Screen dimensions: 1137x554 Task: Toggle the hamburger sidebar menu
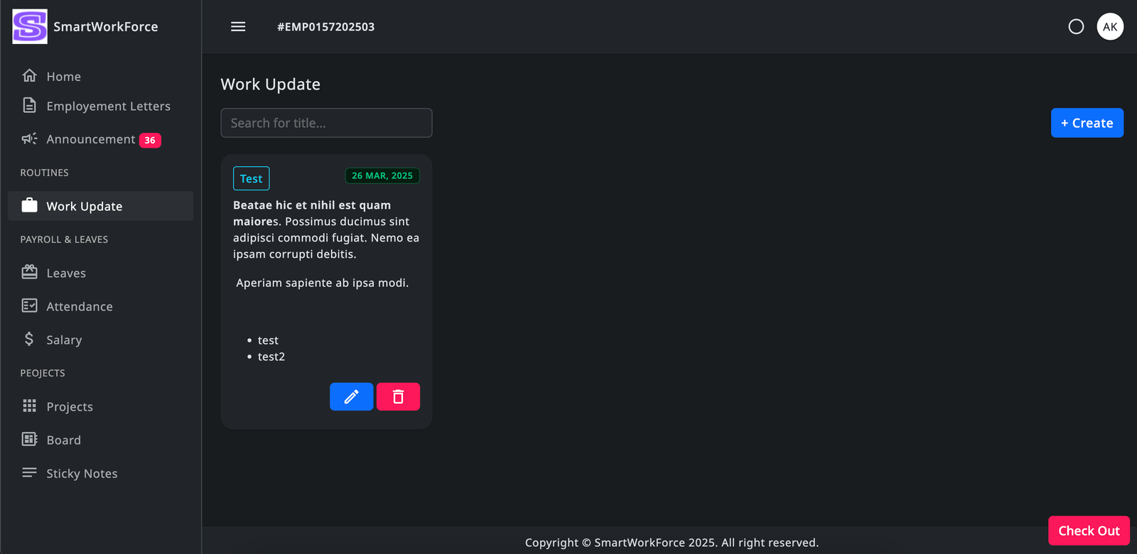tap(238, 27)
